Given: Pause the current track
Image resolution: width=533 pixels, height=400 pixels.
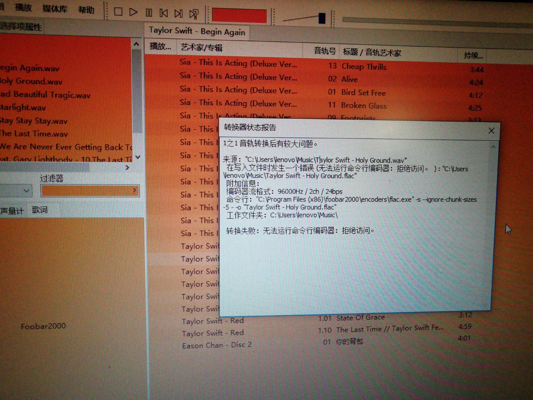Looking at the screenshot, I should point(149,13).
